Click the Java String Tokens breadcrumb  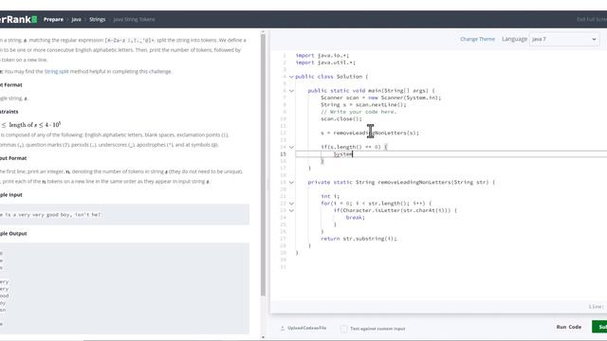[x=134, y=19]
